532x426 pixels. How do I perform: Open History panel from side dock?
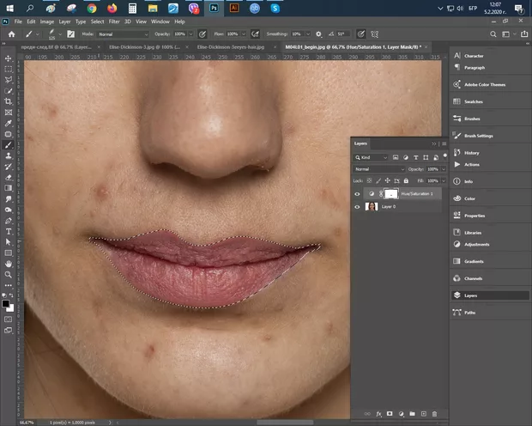click(x=471, y=153)
